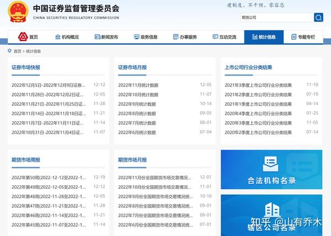The width and height of the screenshot is (331, 236).
Task: Open the 办事服务 navigation tab
Action: [185, 37]
